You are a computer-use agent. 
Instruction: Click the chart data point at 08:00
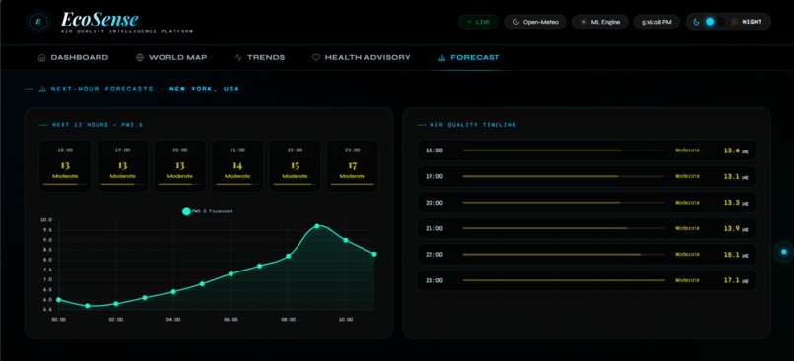288,256
